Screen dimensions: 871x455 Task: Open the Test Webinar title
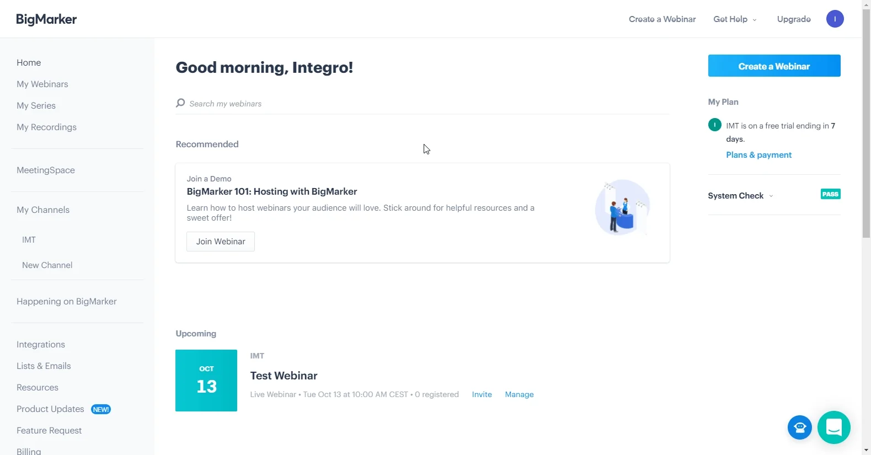(284, 376)
